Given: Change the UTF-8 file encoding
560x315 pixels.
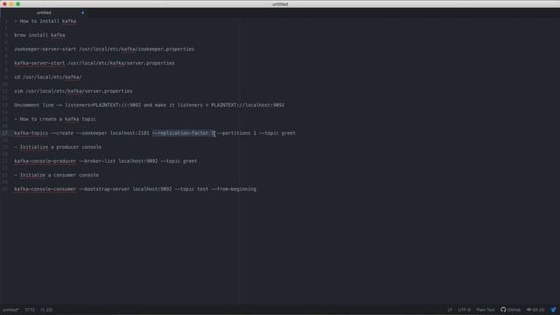Looking at the screenshot, I should [x=465, y=310].
